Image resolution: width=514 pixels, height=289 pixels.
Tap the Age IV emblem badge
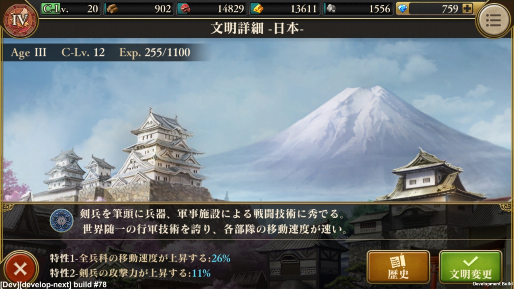click(x=20, y=20)
